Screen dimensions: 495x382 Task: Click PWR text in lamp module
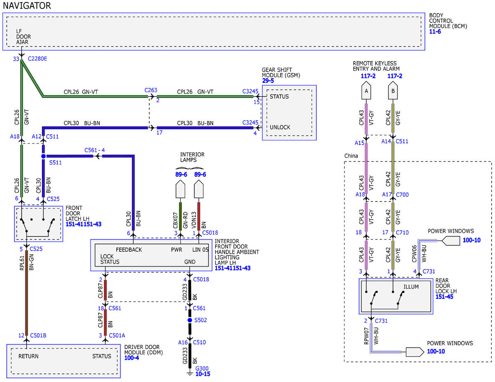click(x=177, y=250)
